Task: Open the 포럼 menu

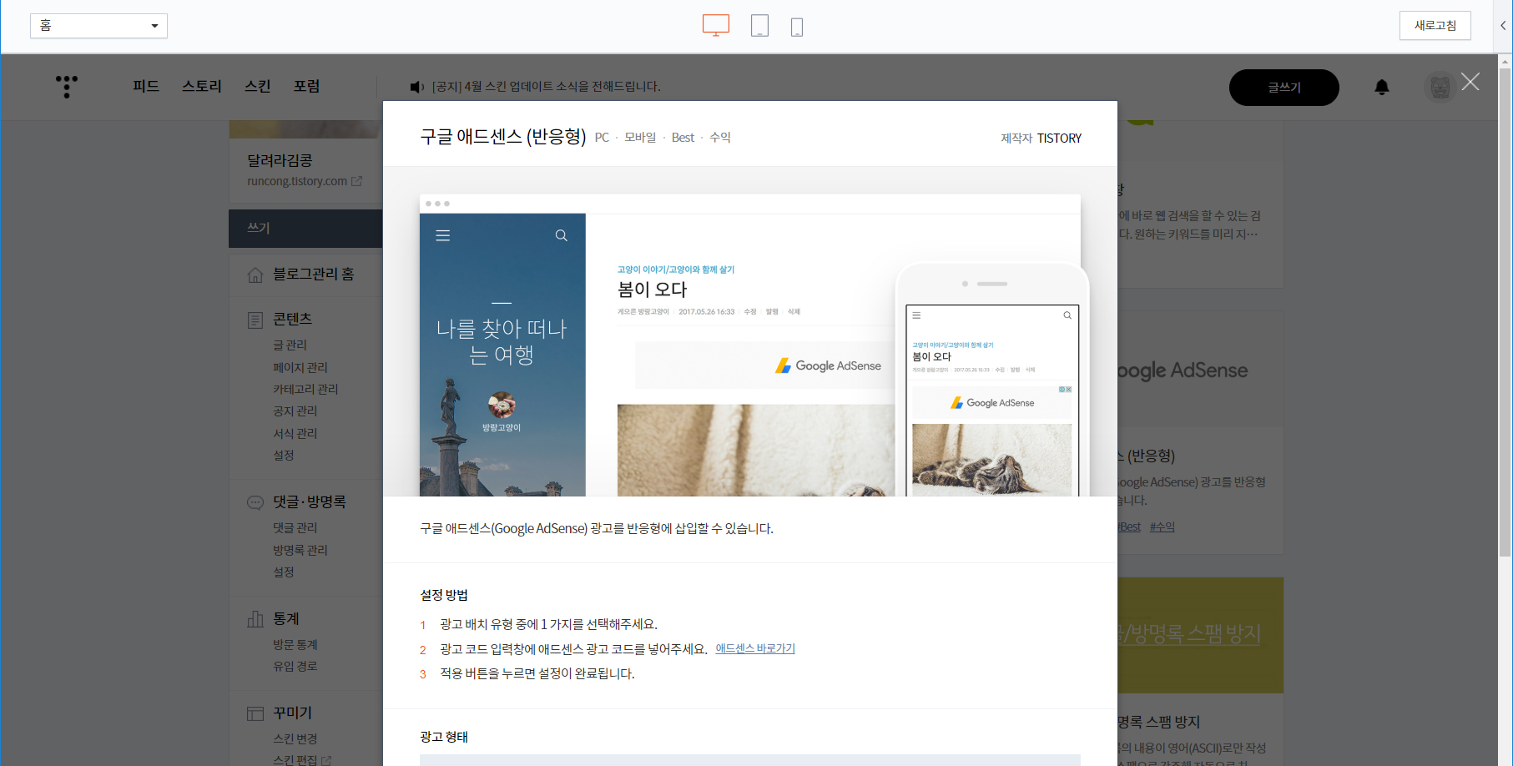Action: (307, 86)
